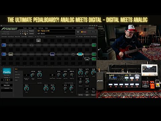
Task: Open the Tools menu
Action: (35, 28)
